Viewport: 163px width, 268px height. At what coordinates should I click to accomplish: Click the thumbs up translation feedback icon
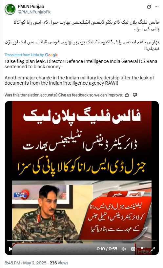127,95
